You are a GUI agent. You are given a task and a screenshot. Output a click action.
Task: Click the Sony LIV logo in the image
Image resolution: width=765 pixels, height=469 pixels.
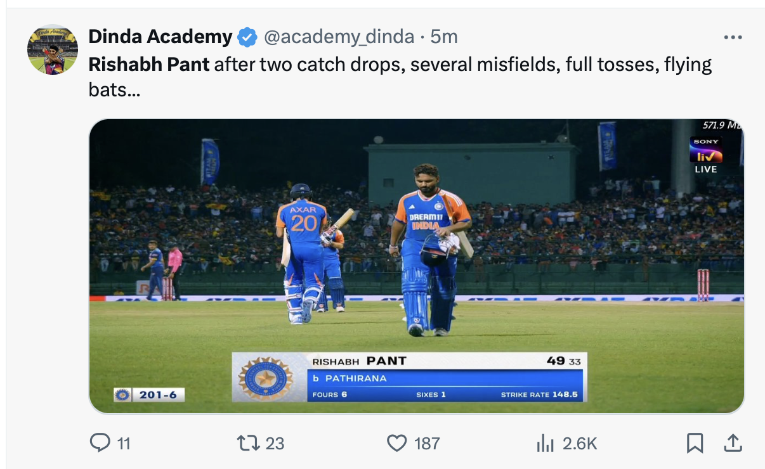(x=706, y=151)
